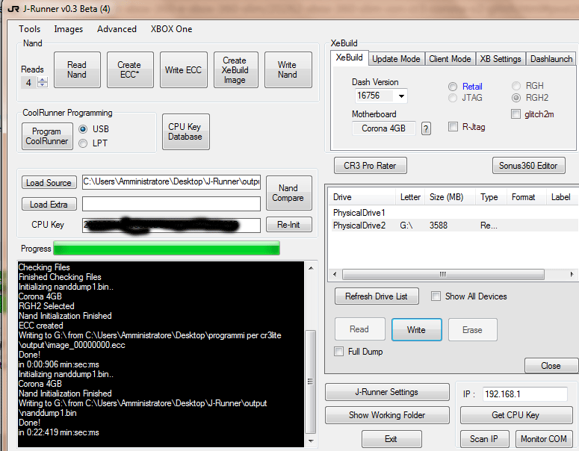This screenshot has width=579, height=451.
Task: Click the Re-Init button
Action: [x=289, y=225]
